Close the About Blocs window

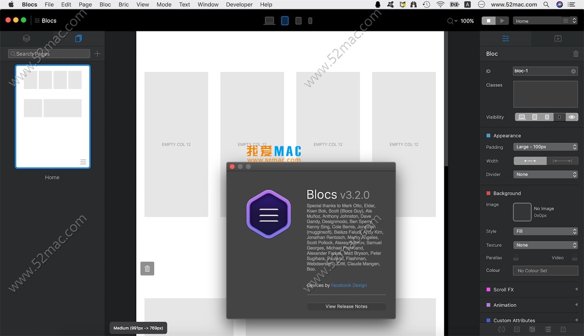232,167
